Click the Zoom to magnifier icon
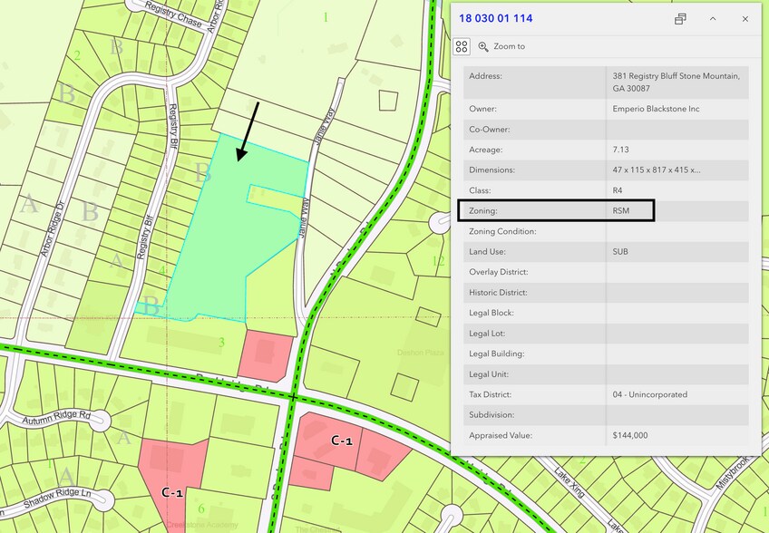Viewport: 769px width, 533px height. coord(483,46)
